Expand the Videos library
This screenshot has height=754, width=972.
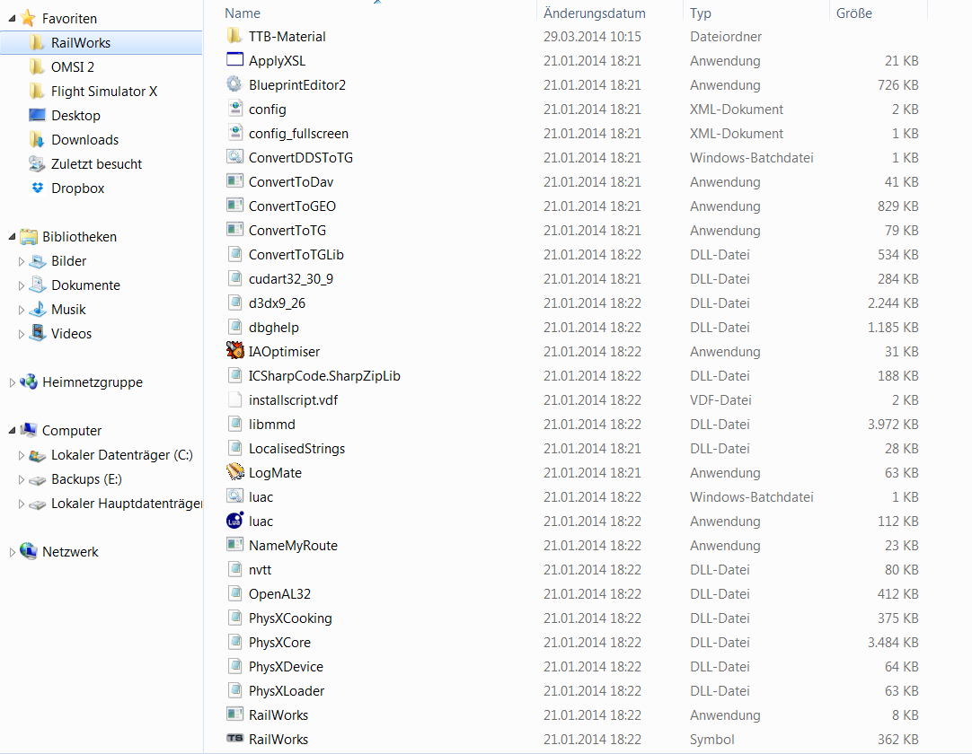21,334
